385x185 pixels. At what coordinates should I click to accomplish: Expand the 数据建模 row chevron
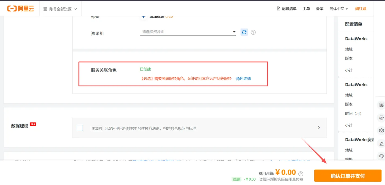(319, 127)
